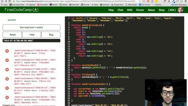Open the Code Pen bookmark
The width and height of the screenshot is (188, 106).
click(x=74, y=5)
